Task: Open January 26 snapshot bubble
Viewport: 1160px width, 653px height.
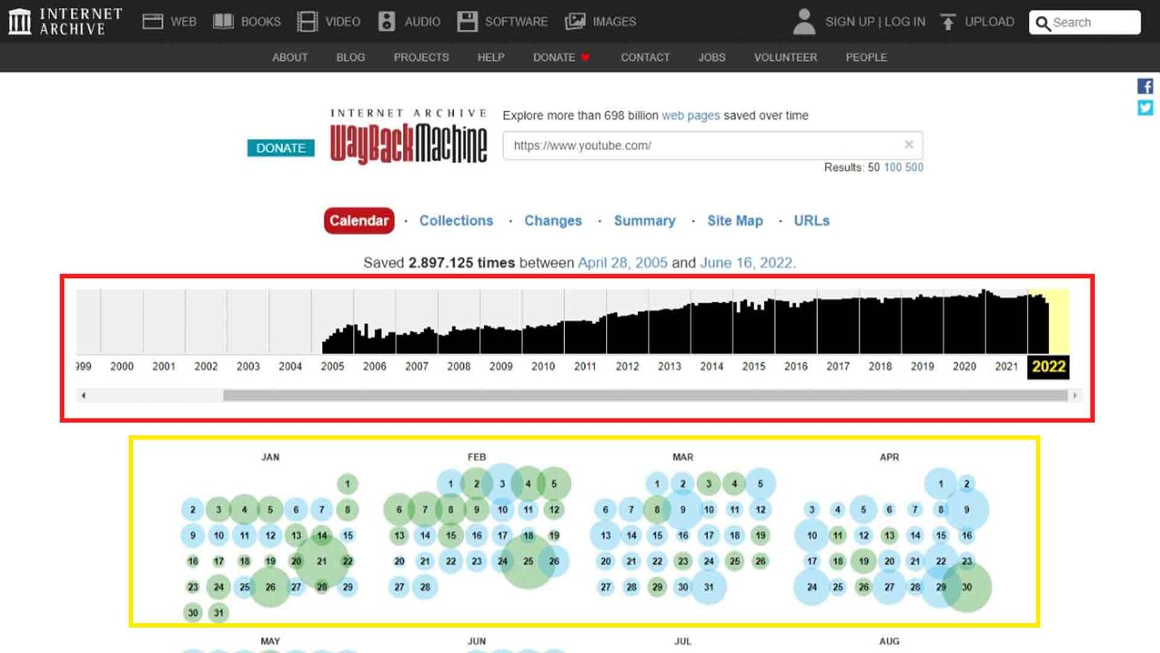Action: [x=270, y=587]
